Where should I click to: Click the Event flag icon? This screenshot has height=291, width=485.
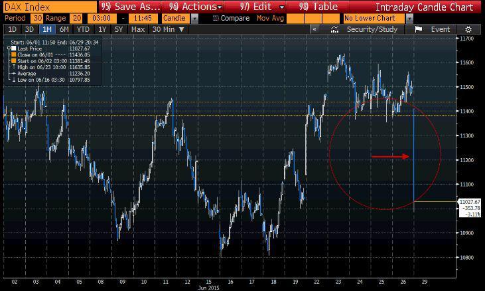click(x=419, y=29)
